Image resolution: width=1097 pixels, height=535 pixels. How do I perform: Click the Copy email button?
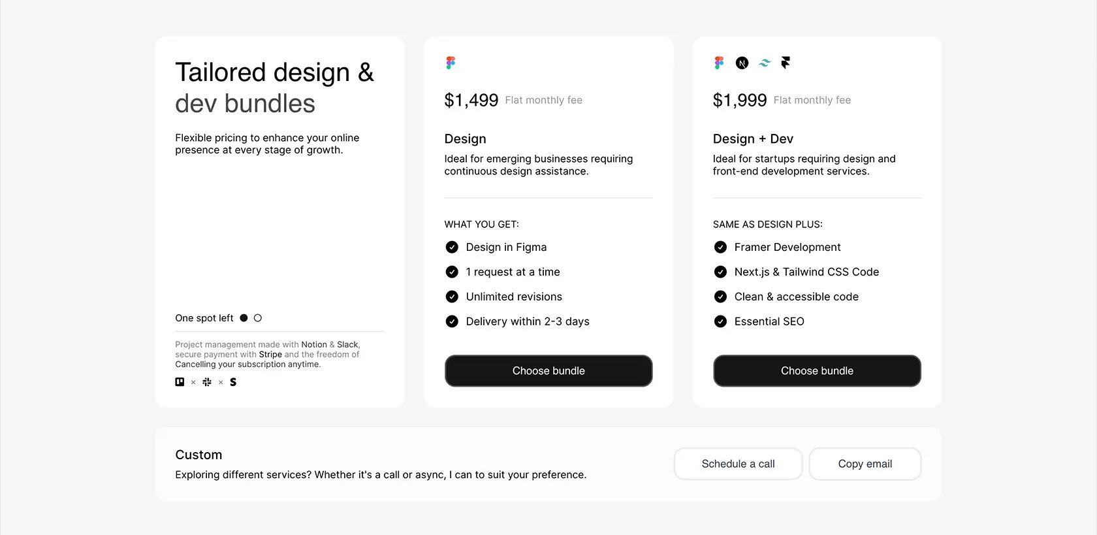tap(865, 464)
